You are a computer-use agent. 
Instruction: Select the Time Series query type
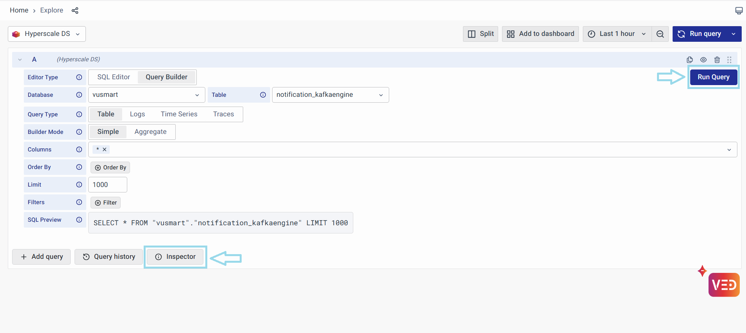coord(179,114)
